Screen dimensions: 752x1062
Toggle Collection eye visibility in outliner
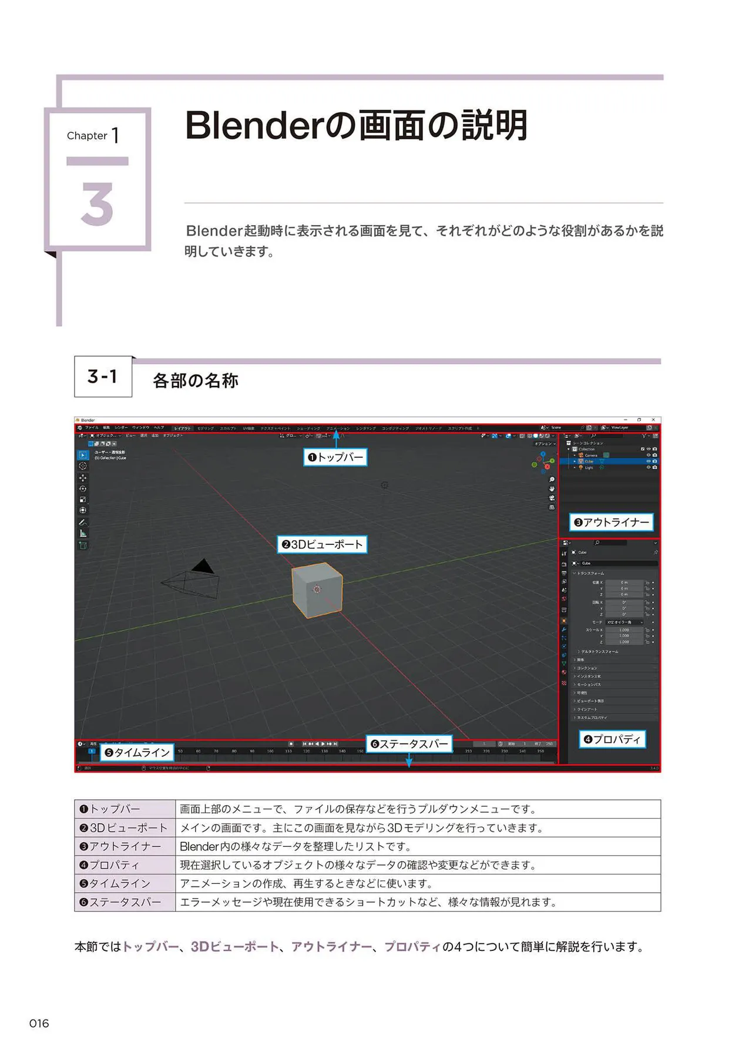tap(649, 449)
